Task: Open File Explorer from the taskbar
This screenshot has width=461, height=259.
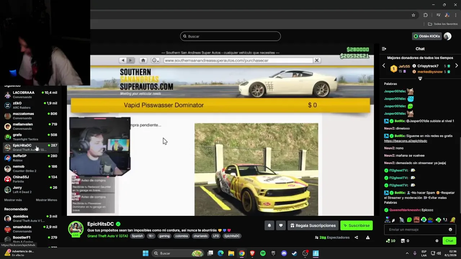Action: point(231,253)
